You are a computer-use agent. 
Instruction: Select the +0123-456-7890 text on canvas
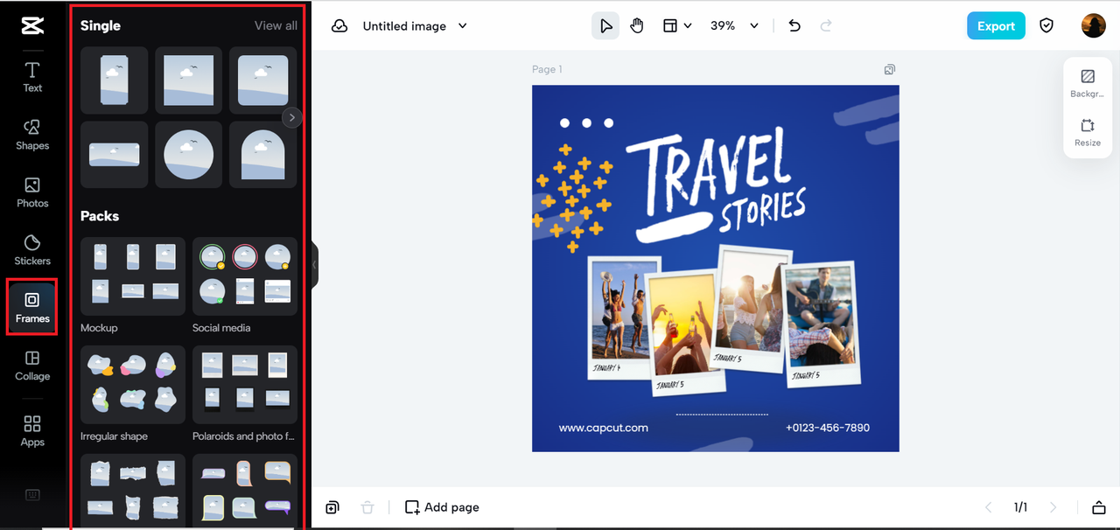pos(828,428)
